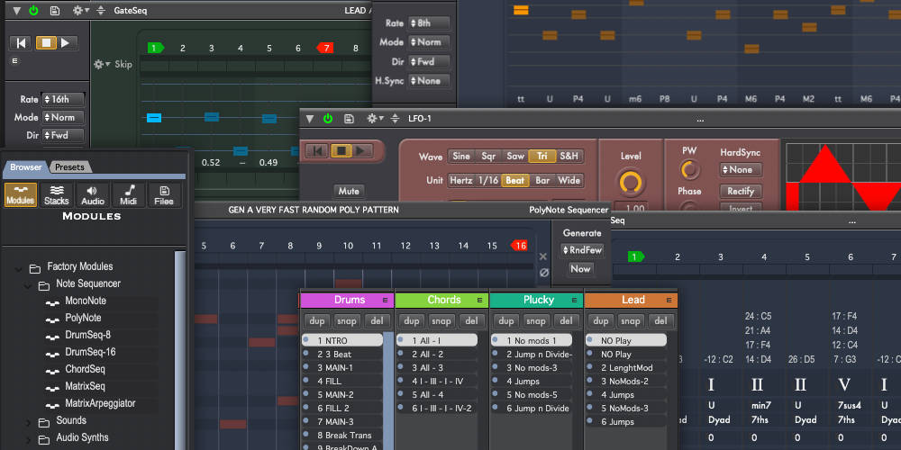
Task: Open the HardSync None dropdown
Action: click(x=740, y=169)
